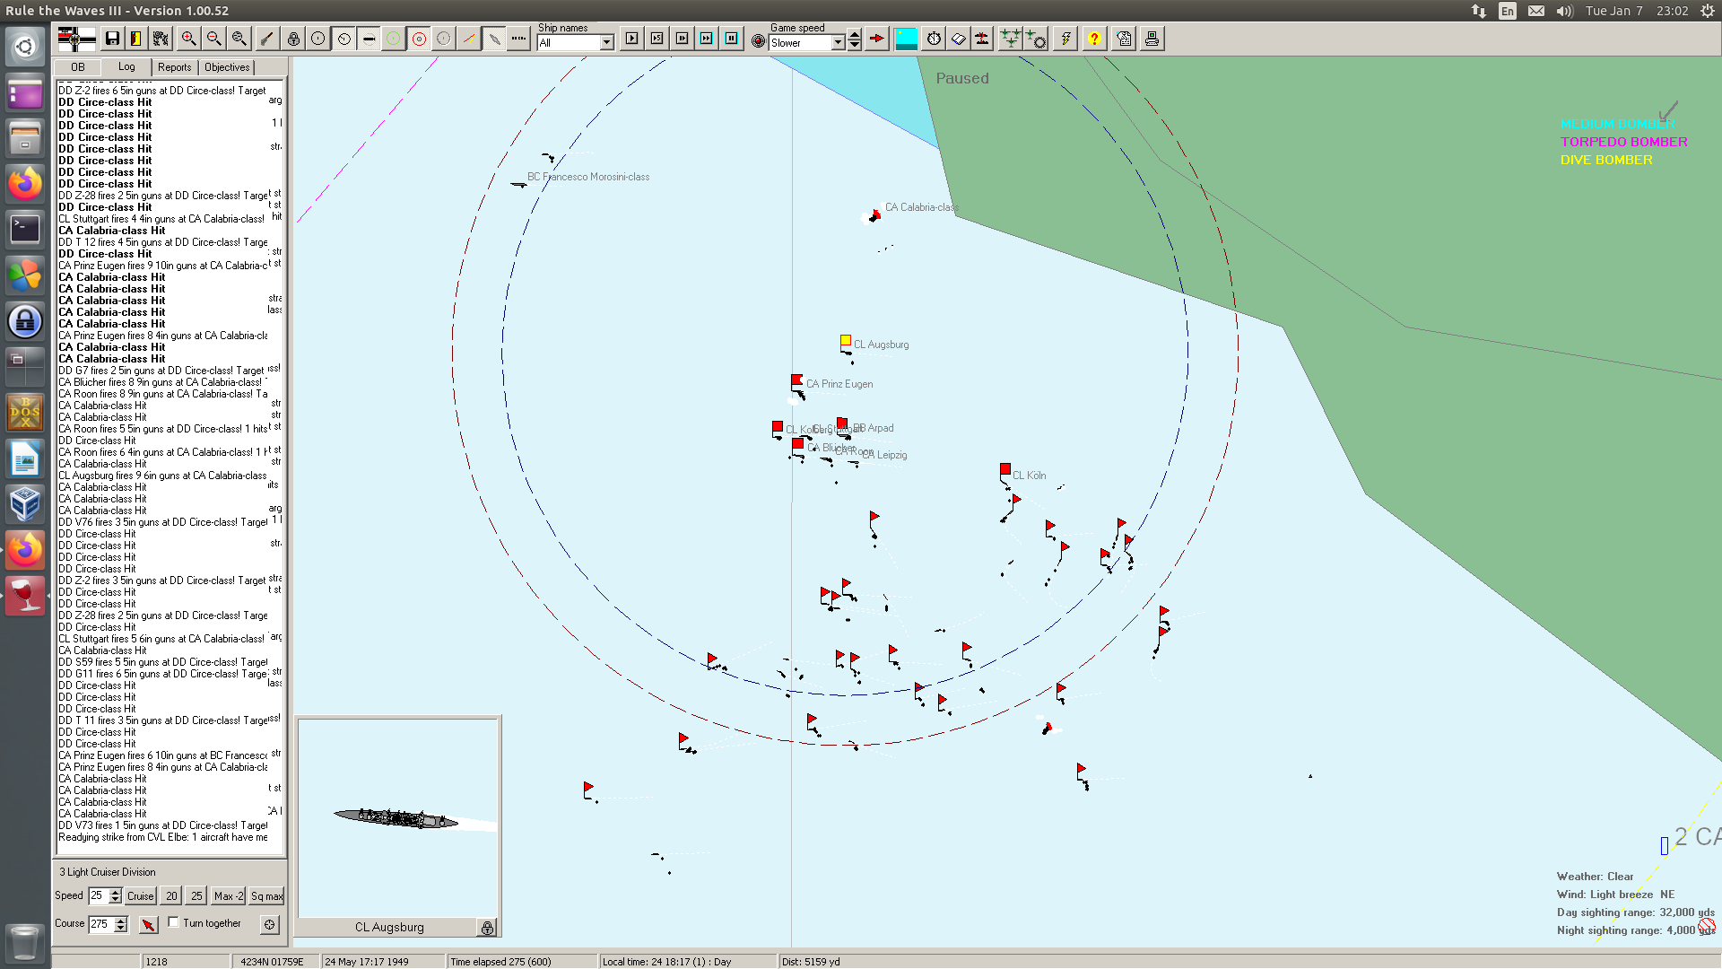This screenshot has height=969, width=1722.
Task: Click the printer toolbar icon
Action: pyautogui.click(x=1152, y=39)
